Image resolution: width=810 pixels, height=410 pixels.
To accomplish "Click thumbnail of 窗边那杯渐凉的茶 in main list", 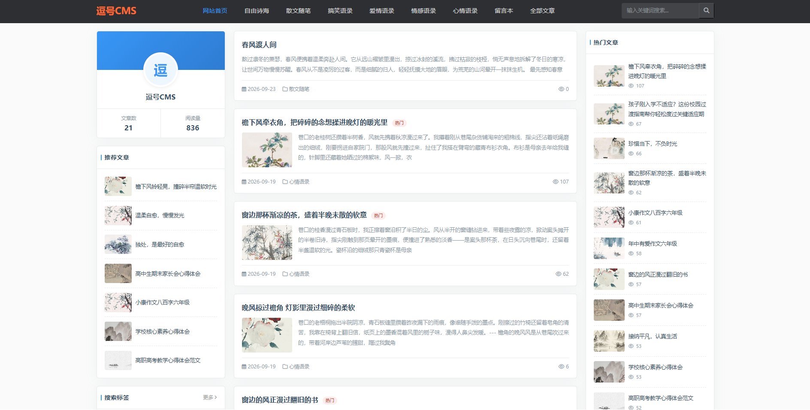I will [x=267, y=242].
